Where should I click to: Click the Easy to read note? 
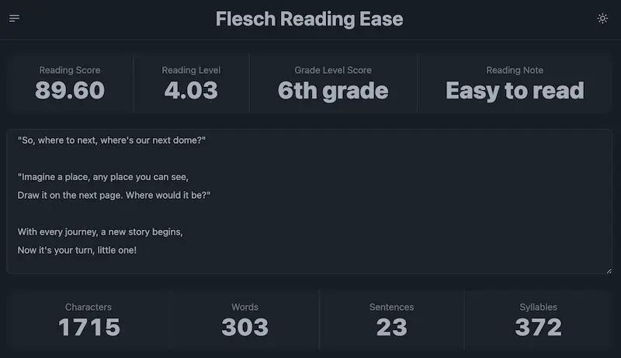coord(515,91)
